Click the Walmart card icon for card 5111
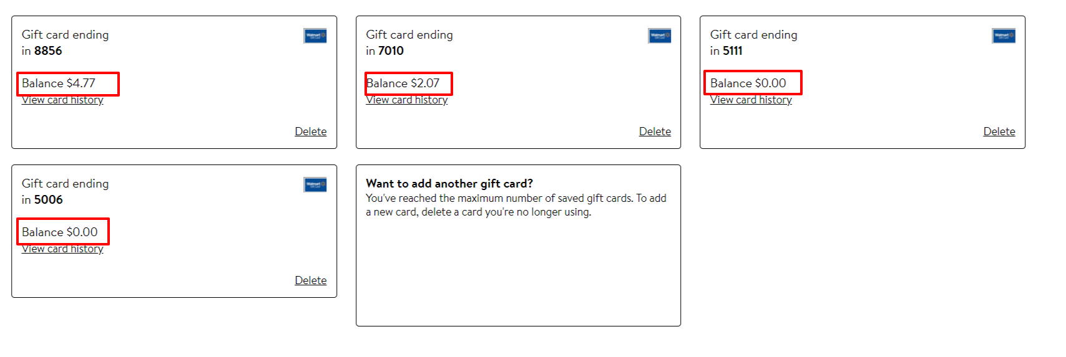Viewport: 1066px width, 357px height. 1004,36
